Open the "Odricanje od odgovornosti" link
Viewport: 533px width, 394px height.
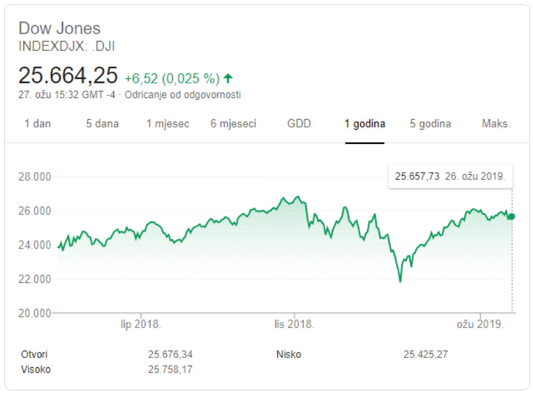[183, 95]
